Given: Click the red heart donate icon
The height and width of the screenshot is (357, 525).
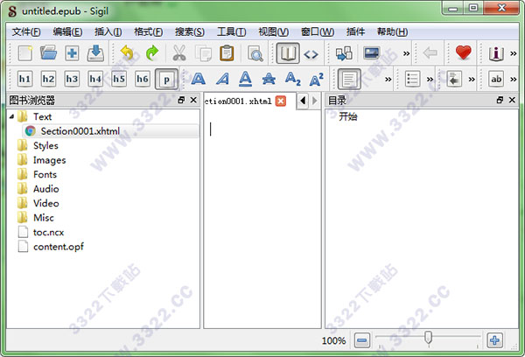Looking at the screenshot, I should click(x=464, y=52).
